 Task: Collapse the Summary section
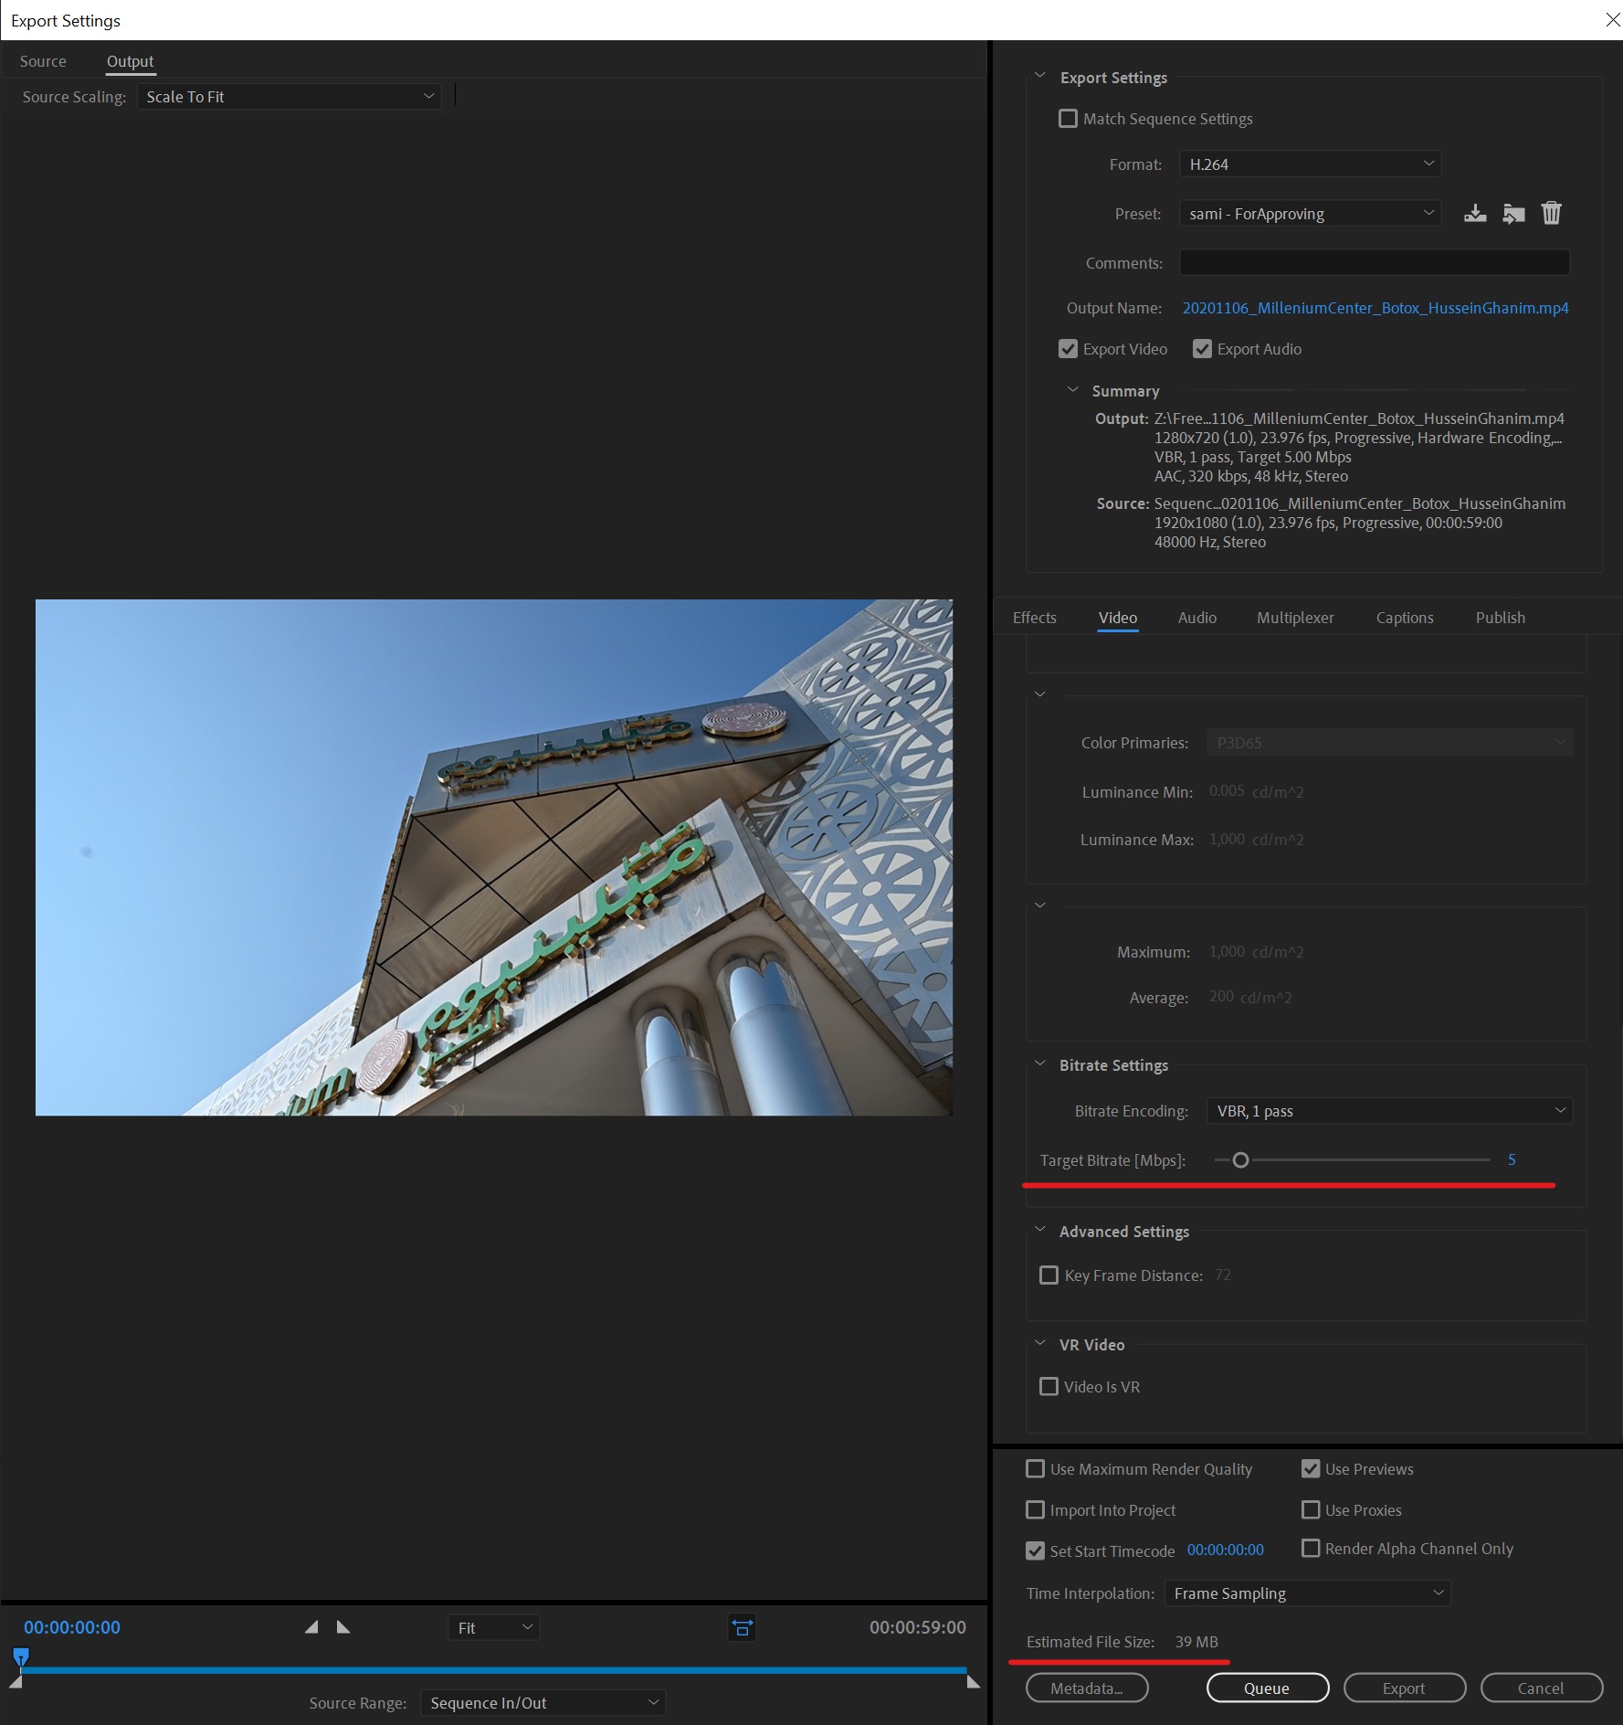1074,390
